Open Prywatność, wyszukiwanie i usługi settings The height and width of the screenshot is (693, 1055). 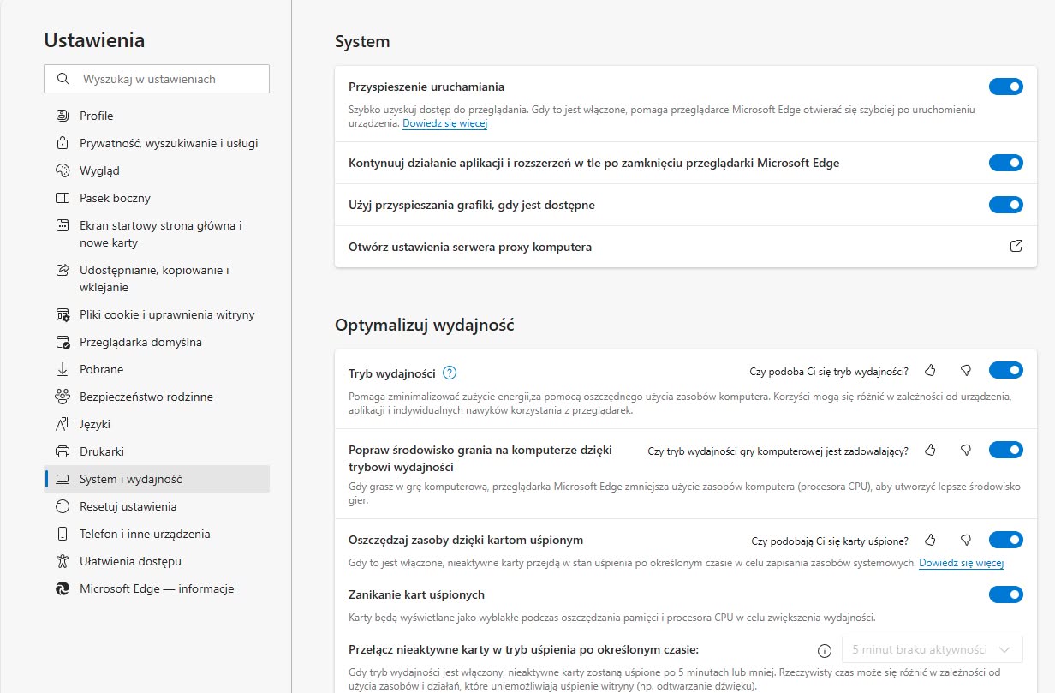pyautogui.click(x=168, y=143)
